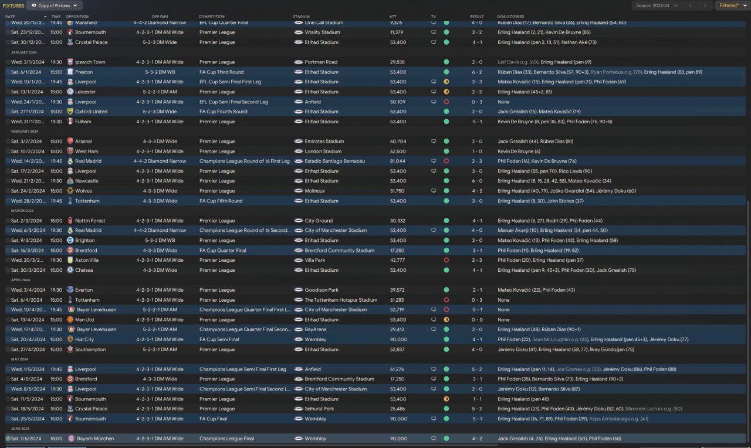Click the 4 - 2 result against Bayern München
This screenshot has height=448, width=751.
(x=477, y=439)
